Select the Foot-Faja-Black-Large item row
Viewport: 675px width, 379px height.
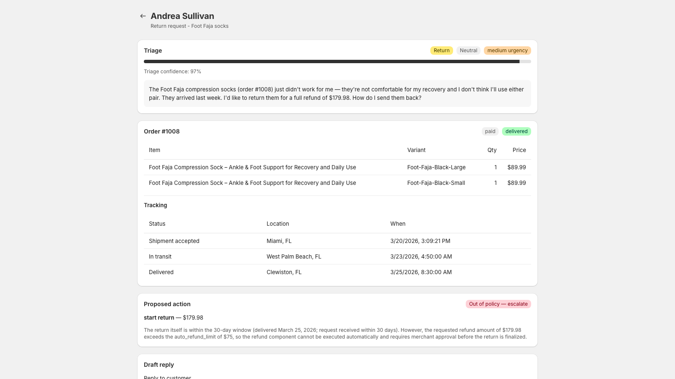337,167
